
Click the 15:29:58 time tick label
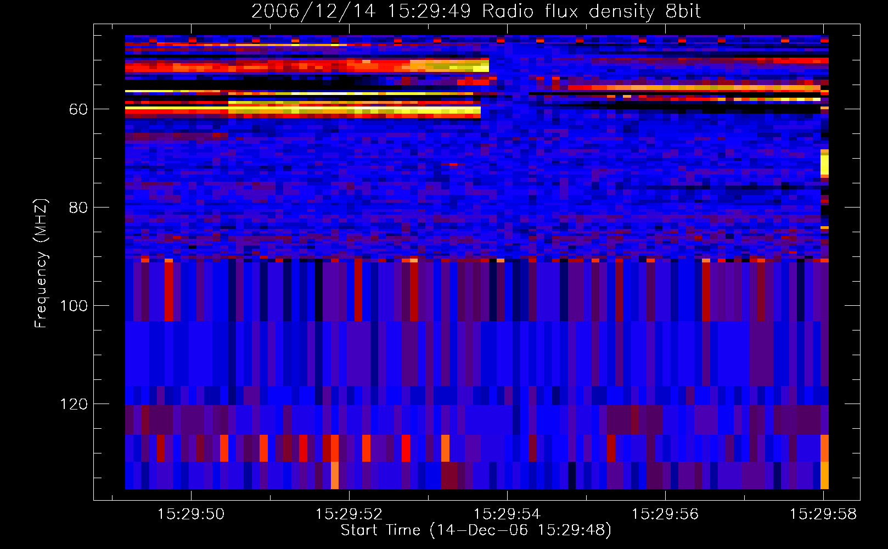[x=823, y=514]
